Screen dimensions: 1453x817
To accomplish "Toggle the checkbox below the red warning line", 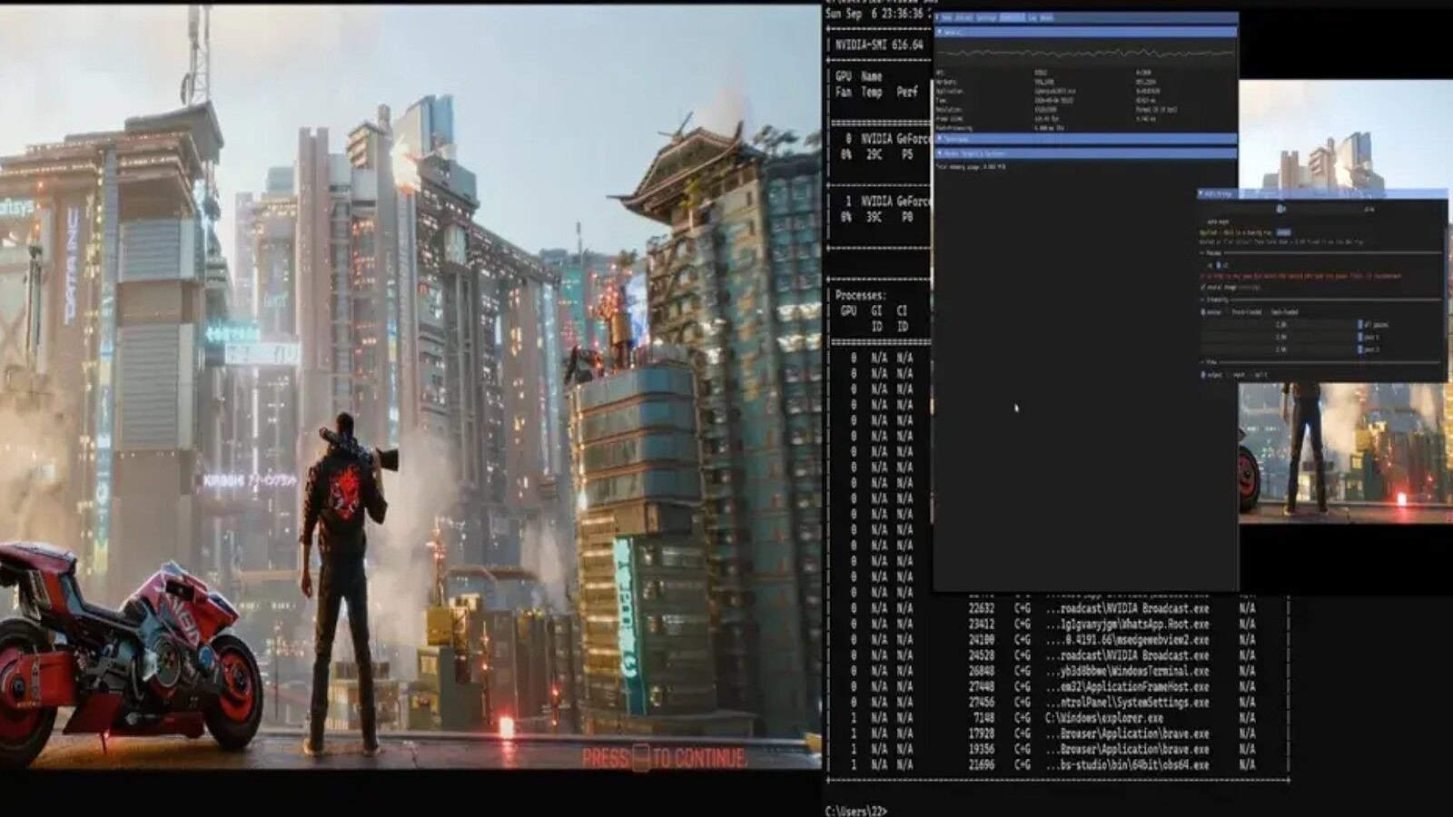I will tap(1202, 287).
